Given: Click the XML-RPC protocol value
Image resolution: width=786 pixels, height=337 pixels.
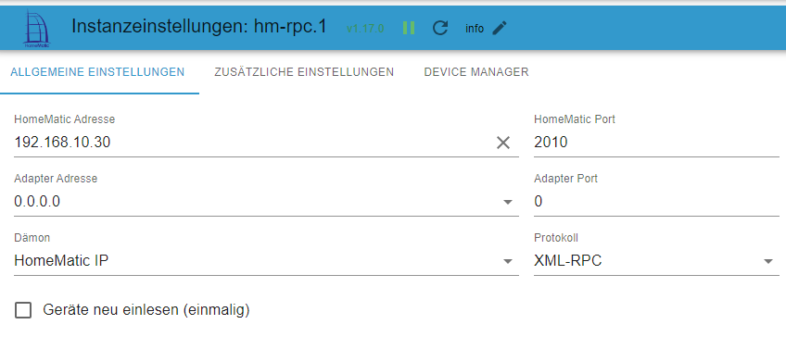Looking at the screenshot, I should 567,261.
